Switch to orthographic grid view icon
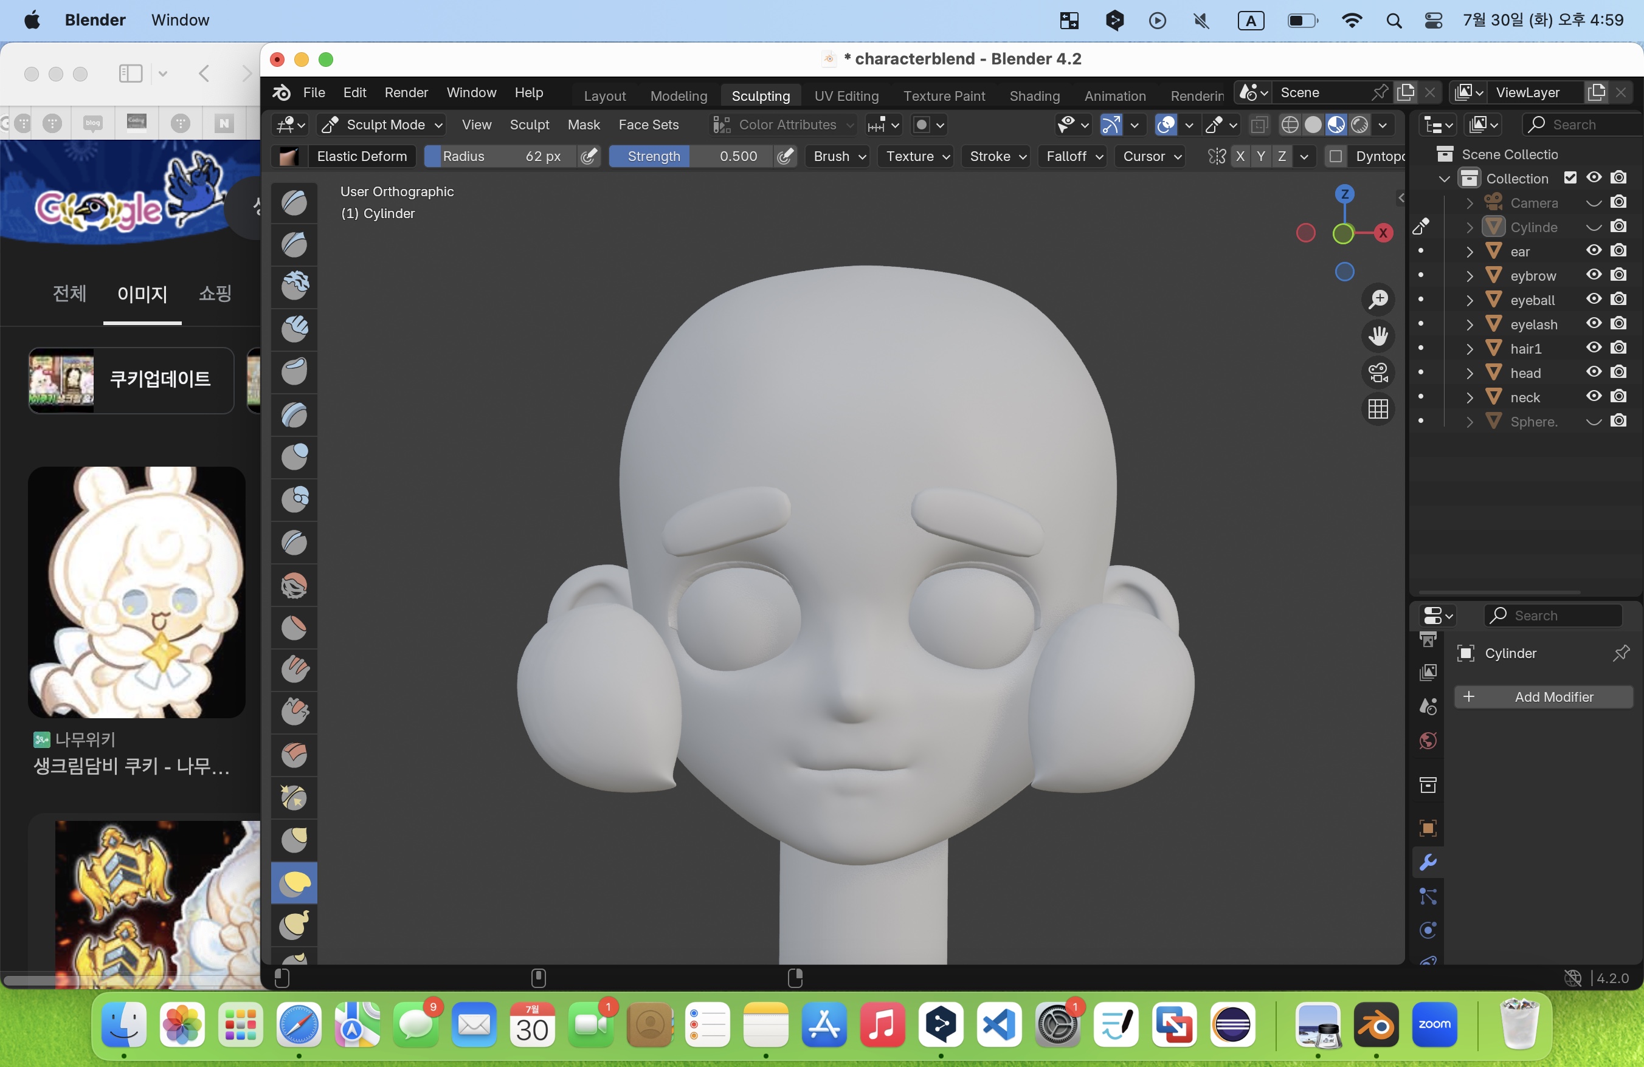The image size is (1644, 1067). (1378, 410)
